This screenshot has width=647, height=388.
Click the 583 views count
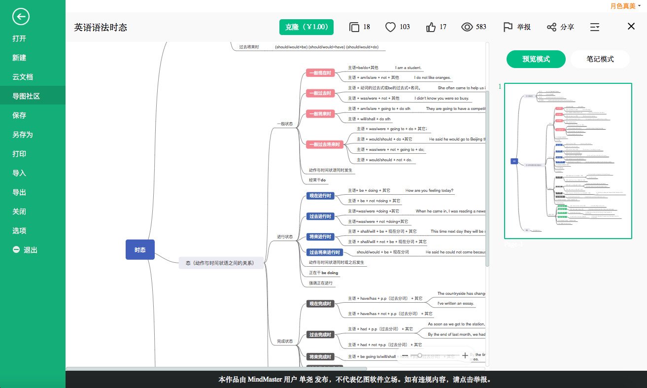(x=481, y=27)
